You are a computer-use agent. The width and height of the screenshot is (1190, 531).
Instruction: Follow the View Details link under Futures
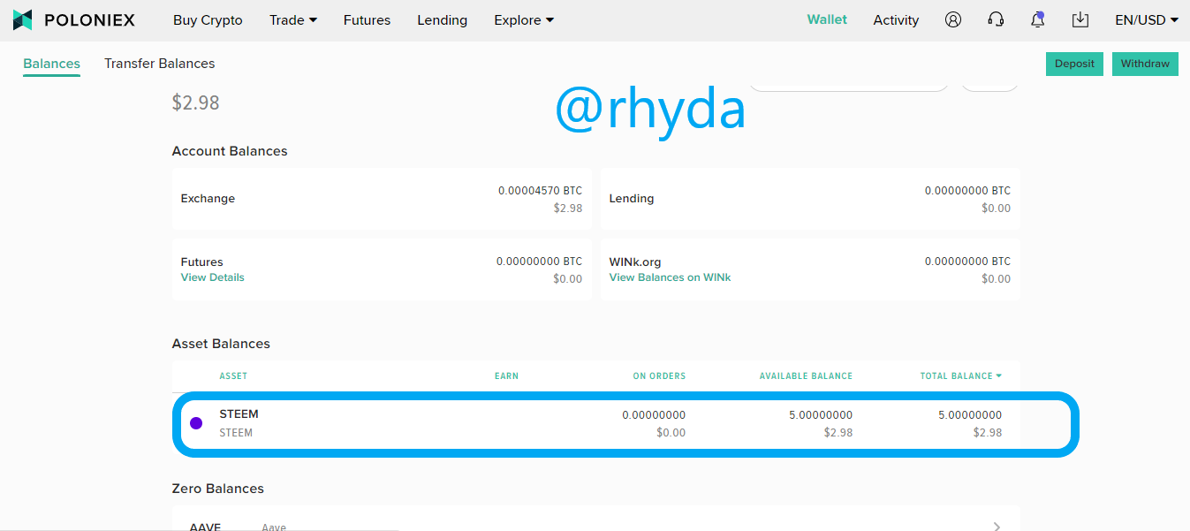coord(212,277)
